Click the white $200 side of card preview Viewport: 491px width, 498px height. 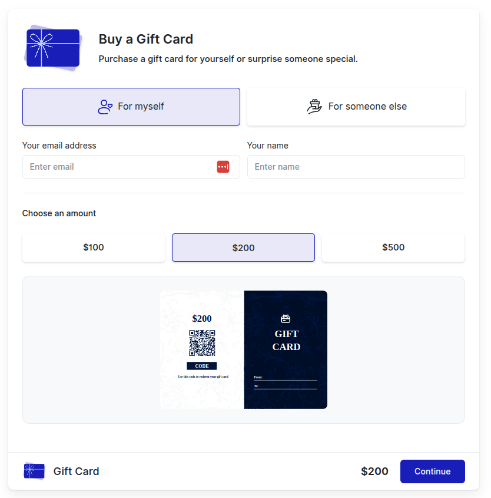(x=202, y=349)
